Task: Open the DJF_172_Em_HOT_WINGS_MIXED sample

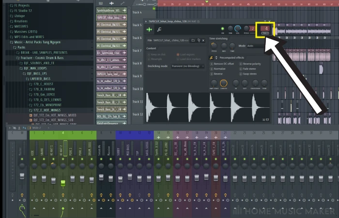Action: pyautogui.click(x=55, y=115)
